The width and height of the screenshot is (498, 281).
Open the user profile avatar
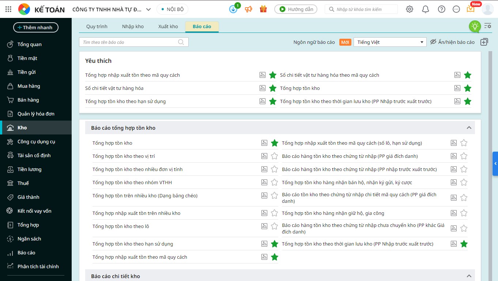tap(488, 9)
